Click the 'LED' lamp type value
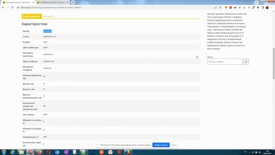The image size is (275, 155). click(45, 115)
